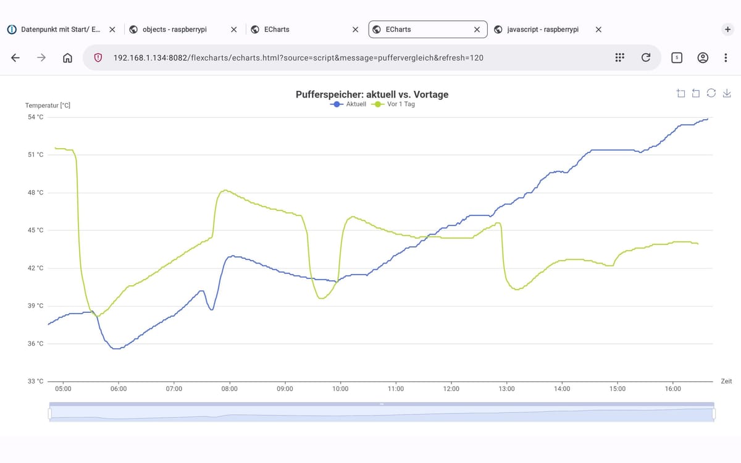741x463 pixels.
Task: Go to the browser home page icon
Action: (x=68, y=57)
